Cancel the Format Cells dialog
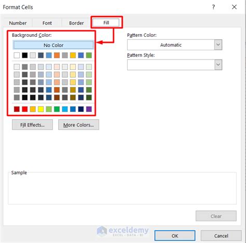 [221, 236]
